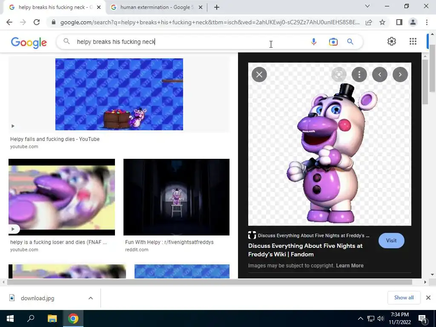Click the address bar URL
Screen dimensions: 436x327
click(210, 22)
